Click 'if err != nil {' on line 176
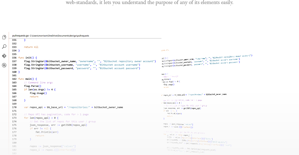 pyautogui.click(x=40, y=128)
